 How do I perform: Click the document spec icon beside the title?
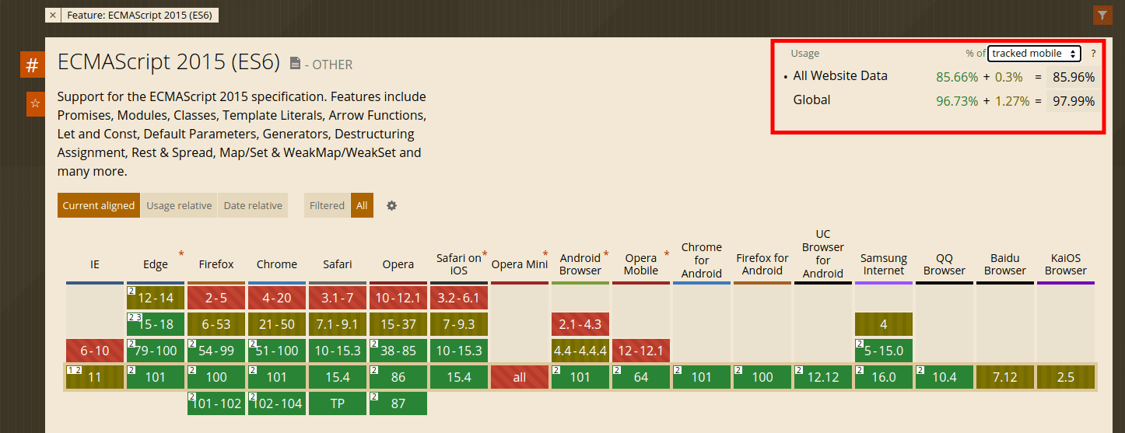295,64
